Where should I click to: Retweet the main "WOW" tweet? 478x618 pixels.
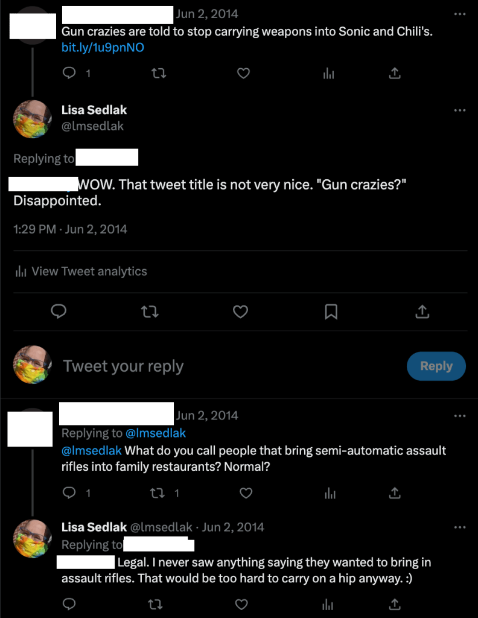[149, 311]
